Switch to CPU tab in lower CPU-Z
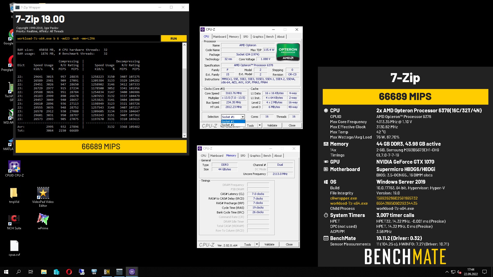 [x=203, y=156]
